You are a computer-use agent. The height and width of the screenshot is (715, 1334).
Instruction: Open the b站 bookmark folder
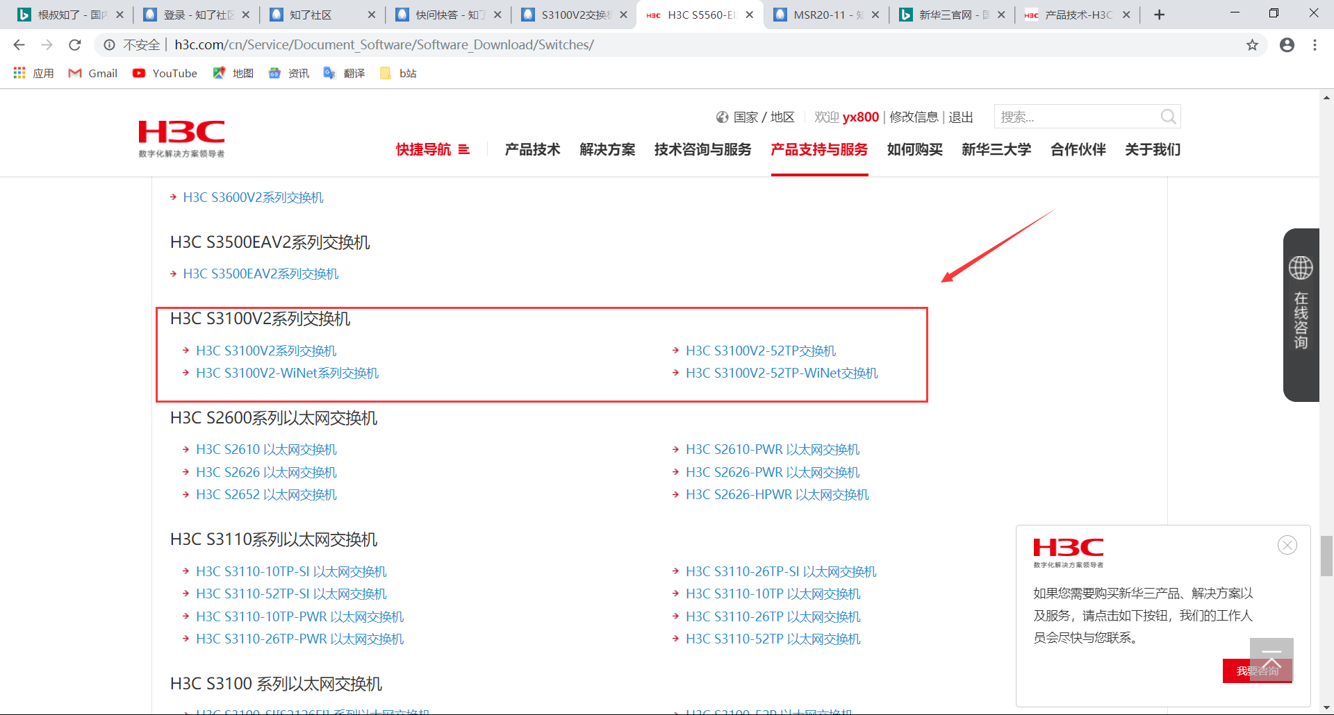point(399,73)
